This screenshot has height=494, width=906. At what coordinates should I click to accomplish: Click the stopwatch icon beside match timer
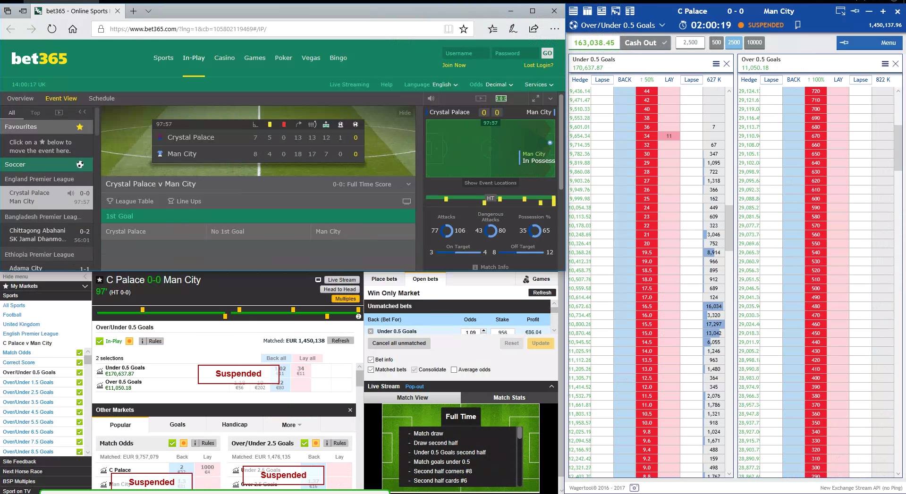pos(683,25)
